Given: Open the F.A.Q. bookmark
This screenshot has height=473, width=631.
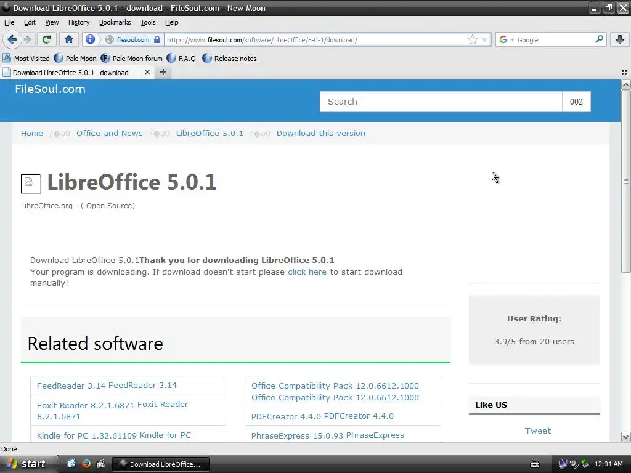Looking at the screenshot, I should (x=182, y=59).
